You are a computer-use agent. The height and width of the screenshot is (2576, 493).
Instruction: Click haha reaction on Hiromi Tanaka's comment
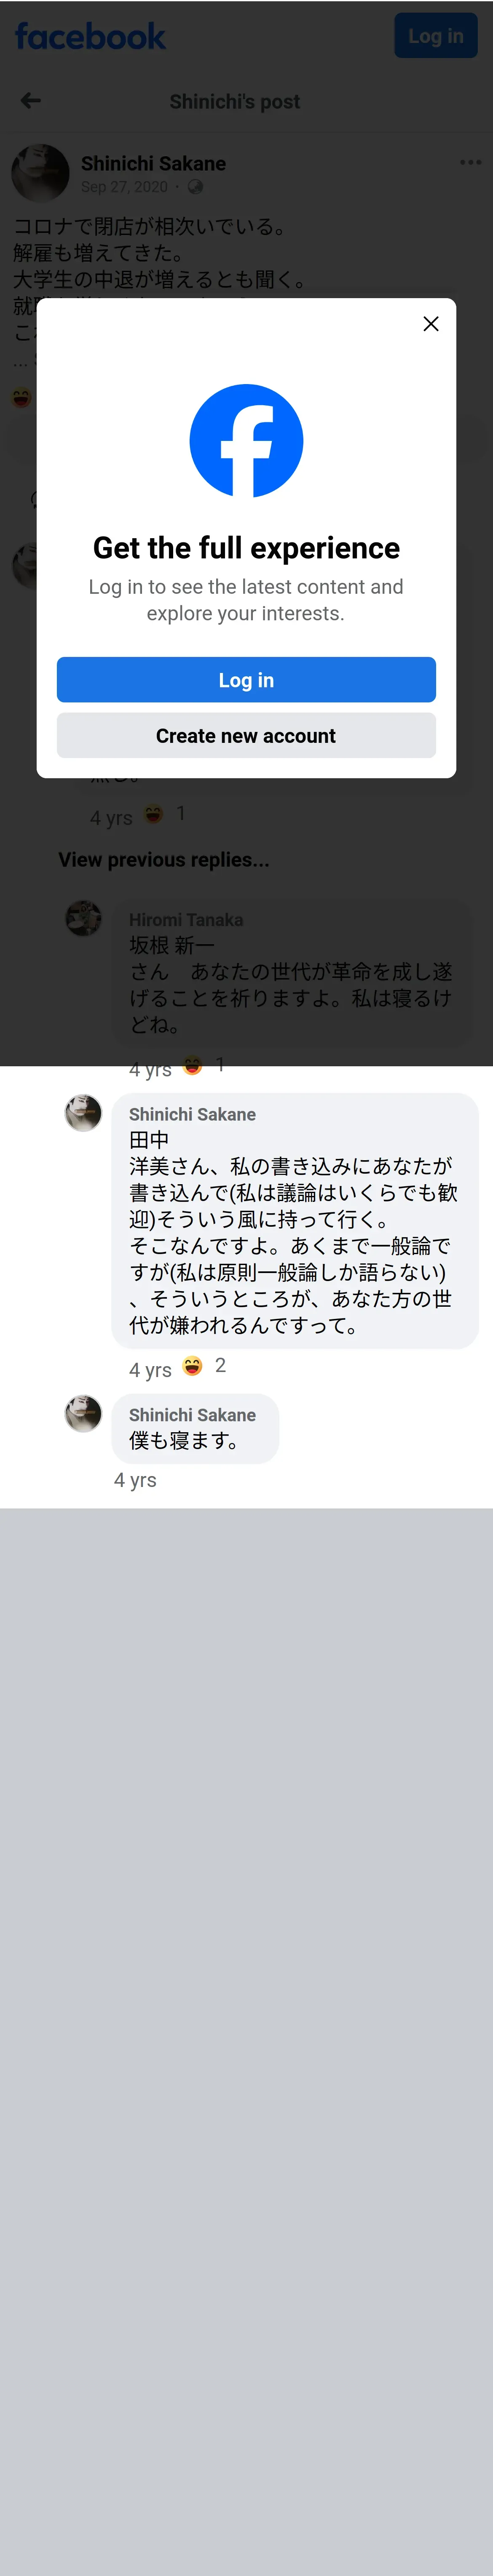pos(193,1066)
